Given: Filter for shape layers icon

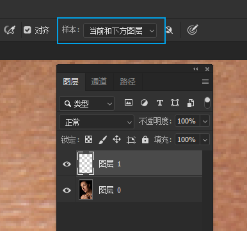Looking at the screenshot, I should [x=175, y=103].
